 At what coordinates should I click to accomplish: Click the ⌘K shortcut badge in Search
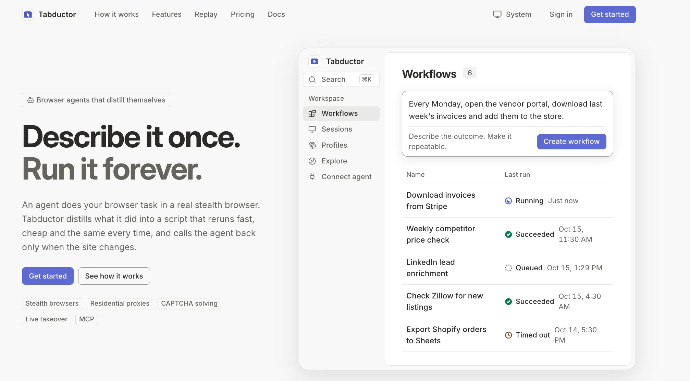367,79
